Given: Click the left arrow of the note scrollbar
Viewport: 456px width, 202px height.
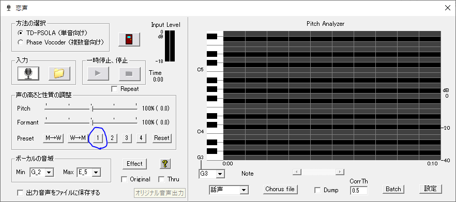Looking at the screenshot, I should coord(297,172).
